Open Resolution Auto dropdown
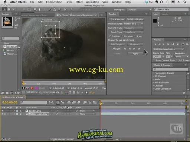The height and width of the screenshot is (142, 190). 182,57
